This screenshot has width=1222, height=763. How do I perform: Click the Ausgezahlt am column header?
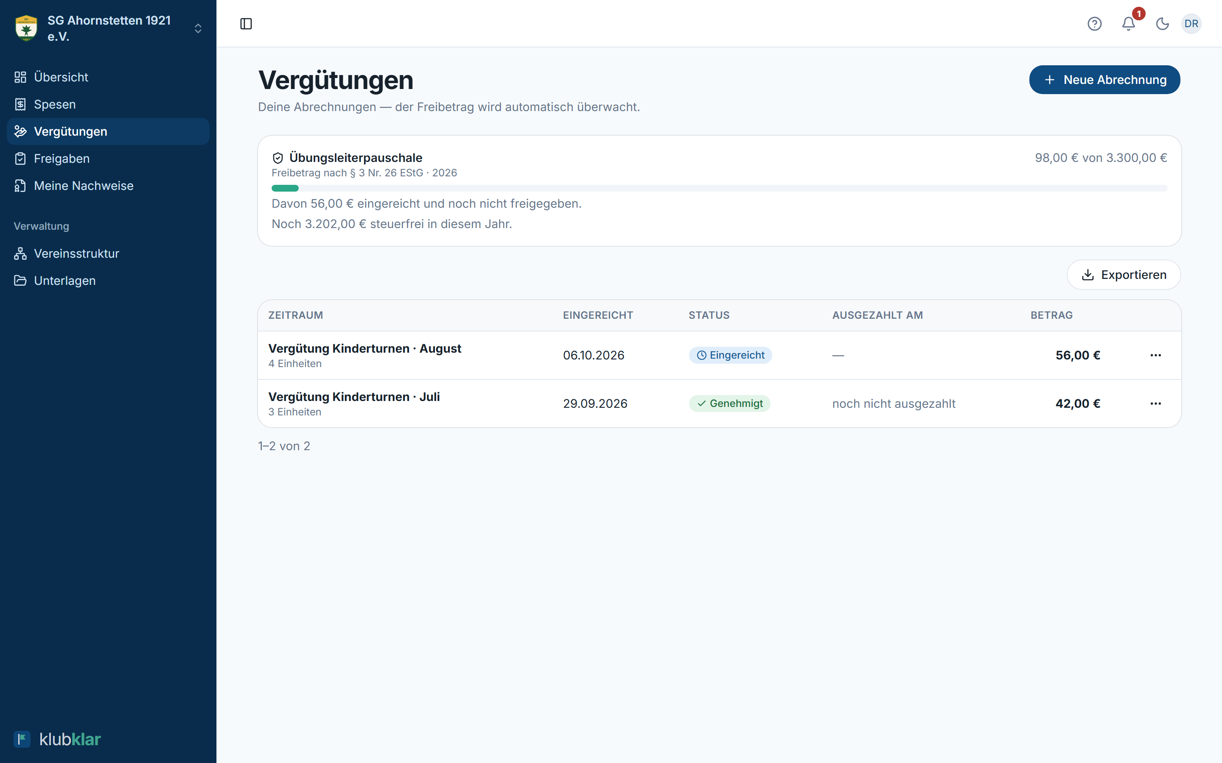877,315
